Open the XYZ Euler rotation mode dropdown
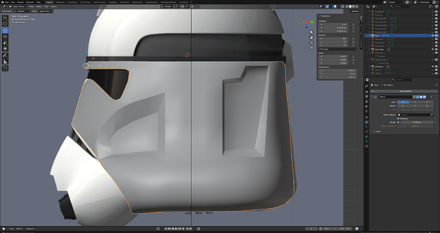Image resolution: width=440 pixels, height=233 pixels. [x=337, y=49]
